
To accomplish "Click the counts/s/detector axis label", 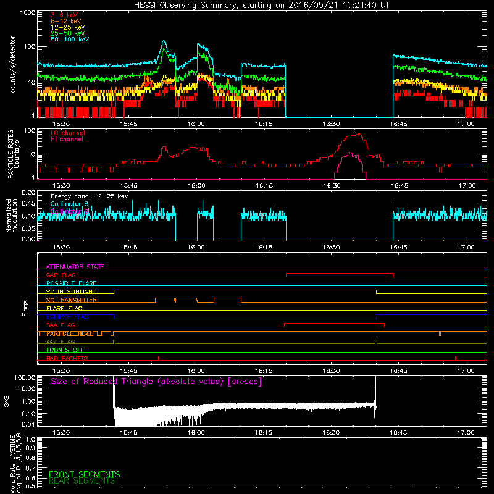I will click(13, 64).
